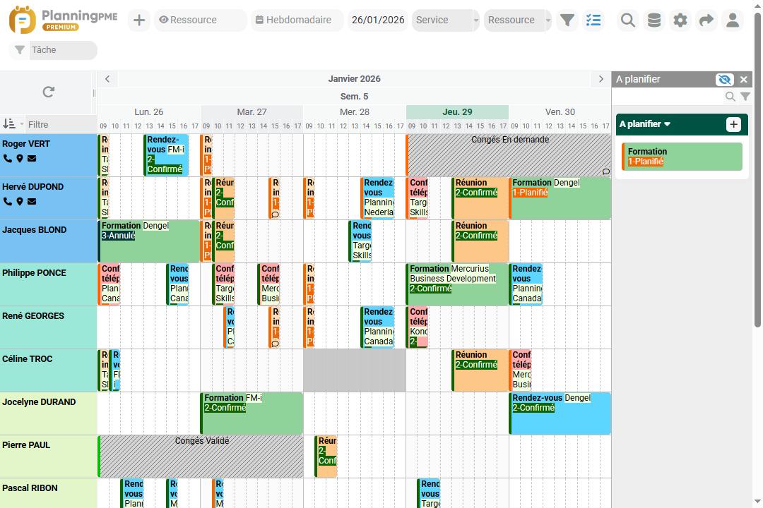Go to next week with the right chevron
Screen dimensions: 763x508
[601, 78]
